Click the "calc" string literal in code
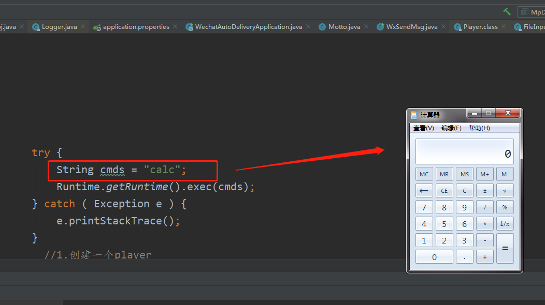 coord(162,170)
